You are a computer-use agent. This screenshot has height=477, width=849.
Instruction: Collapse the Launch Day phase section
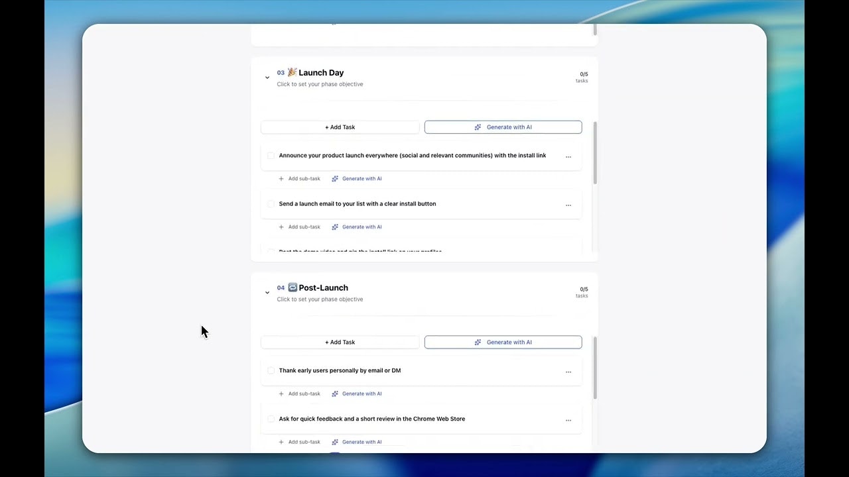click(267, 78)
